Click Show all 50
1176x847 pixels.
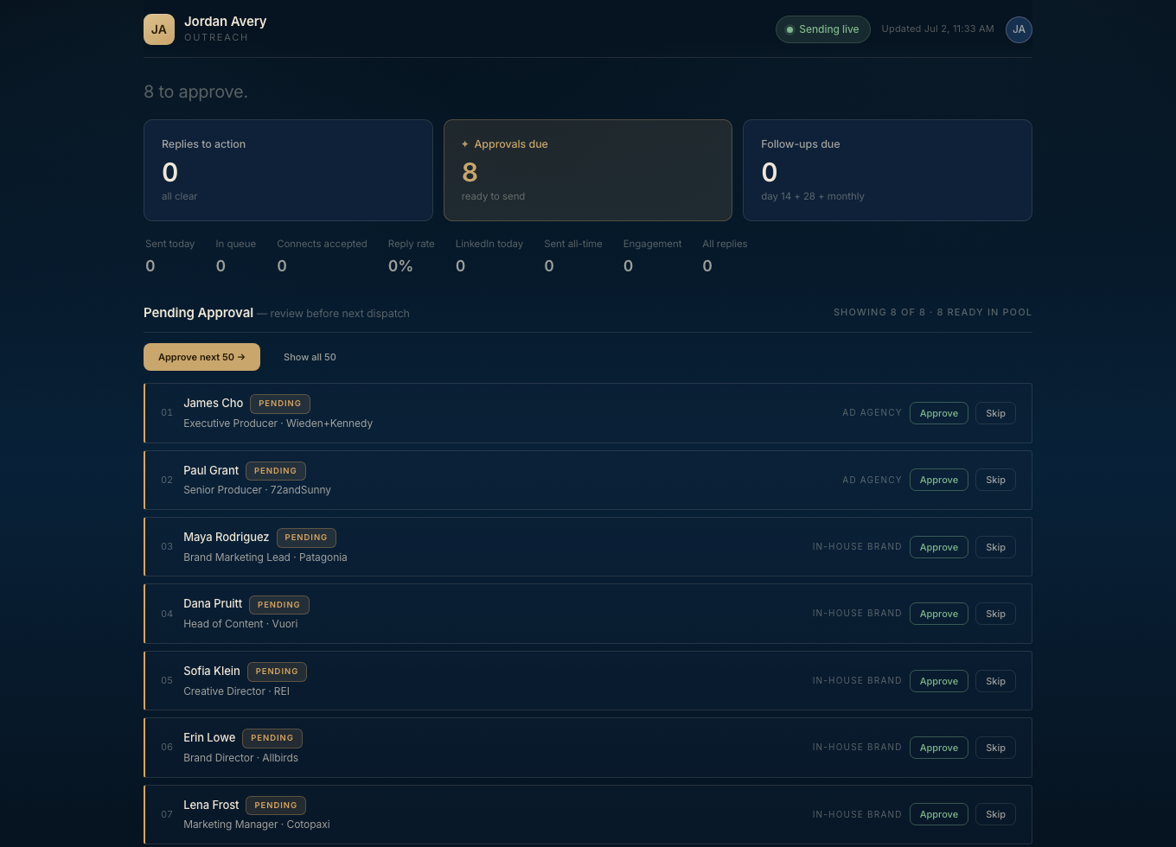pos(310,357)
